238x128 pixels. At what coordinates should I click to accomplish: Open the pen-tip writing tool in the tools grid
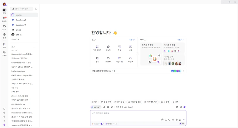click(108, 48)
